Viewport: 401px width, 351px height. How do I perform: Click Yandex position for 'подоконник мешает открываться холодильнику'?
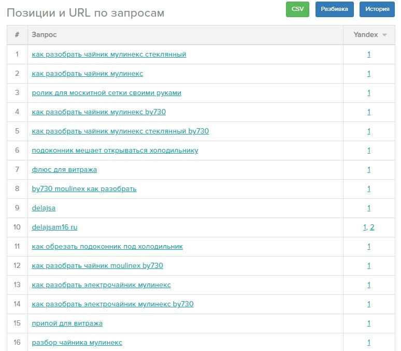pyautogui.click(x=369, y=151)
